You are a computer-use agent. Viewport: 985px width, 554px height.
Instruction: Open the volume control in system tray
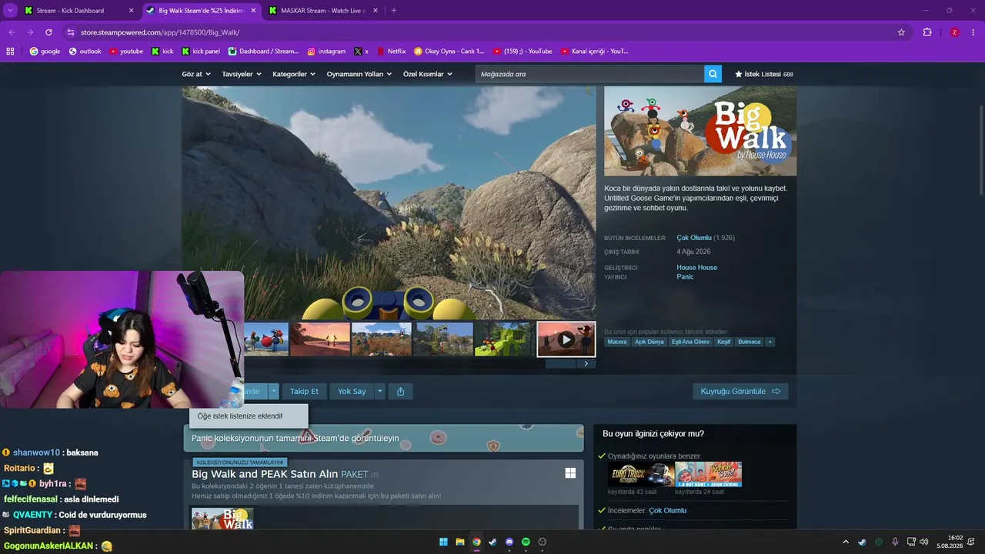923,542
